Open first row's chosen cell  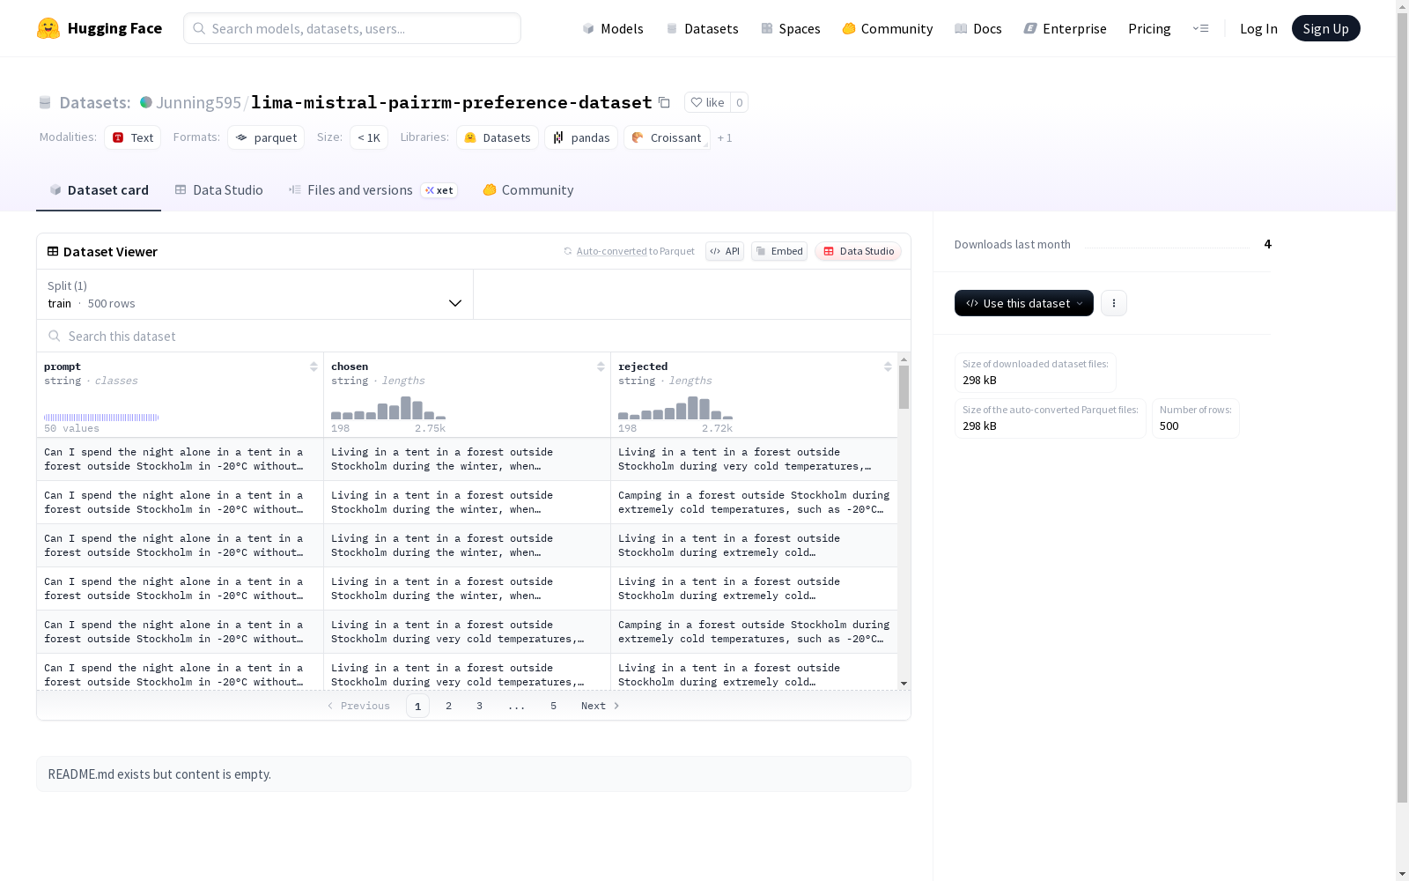467,459
